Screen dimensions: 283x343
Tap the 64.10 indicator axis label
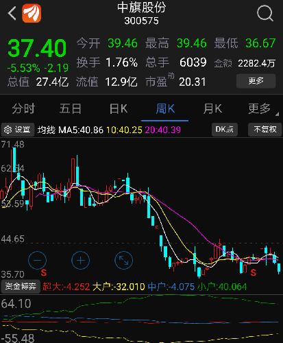[x=16, y=304]
